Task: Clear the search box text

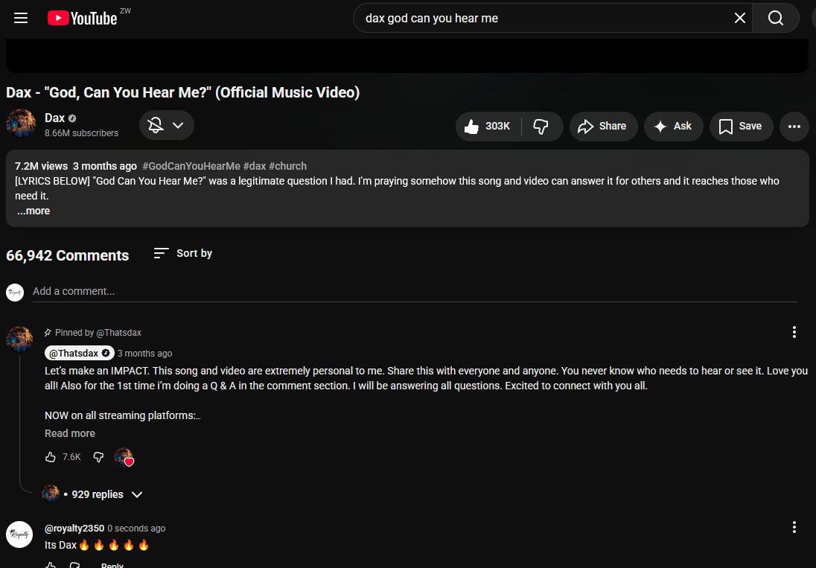Action: tap(739, 18)
